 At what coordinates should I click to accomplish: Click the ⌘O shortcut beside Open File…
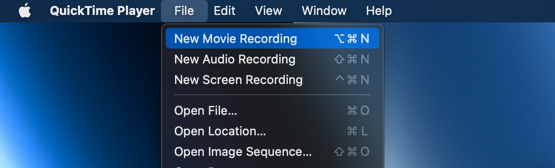(358, 111)
